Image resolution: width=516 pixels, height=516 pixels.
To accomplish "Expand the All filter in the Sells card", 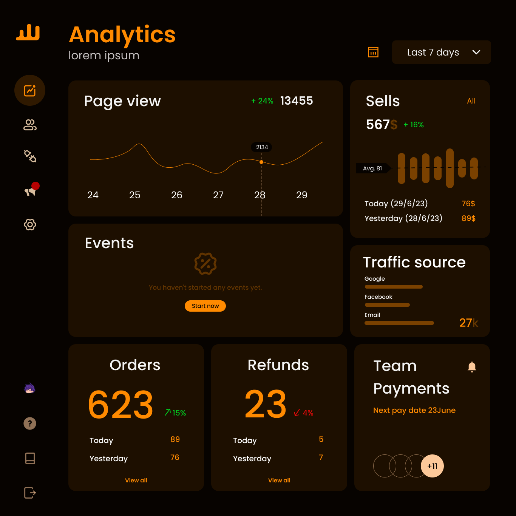I will pos(471,101).
